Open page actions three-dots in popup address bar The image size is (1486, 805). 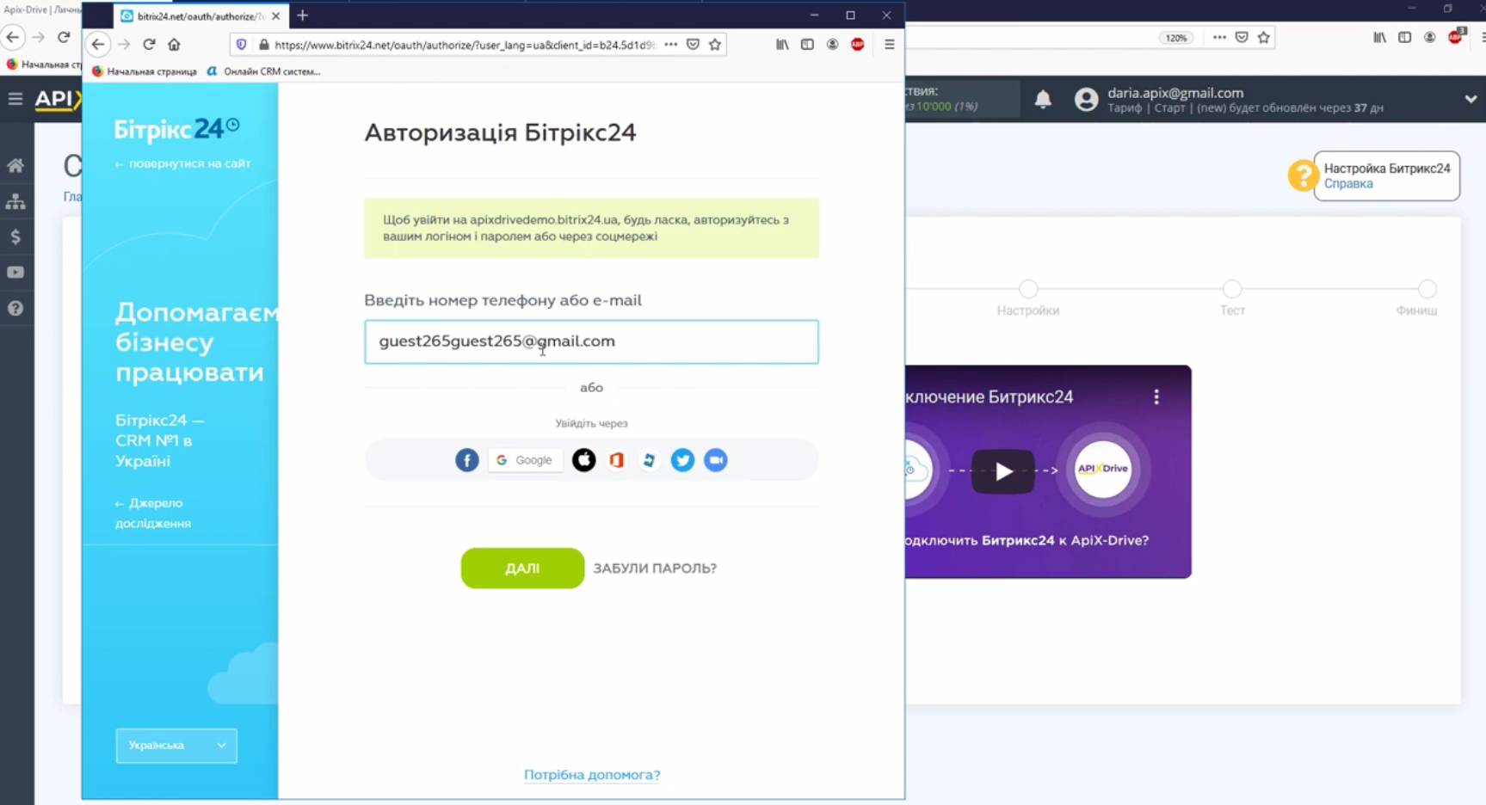pos(671,45)
